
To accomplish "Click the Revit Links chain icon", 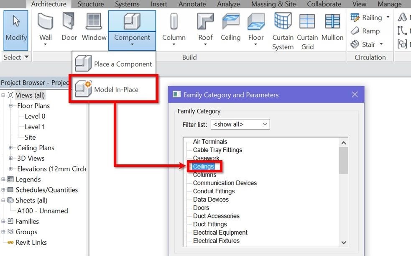I will coord(10,242).
